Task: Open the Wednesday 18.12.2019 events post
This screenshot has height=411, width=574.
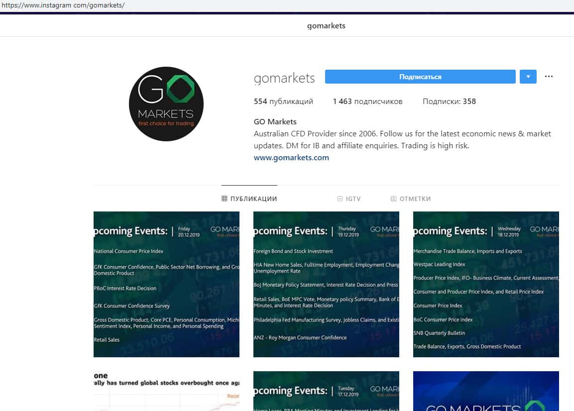Action: tap(486, 285)
